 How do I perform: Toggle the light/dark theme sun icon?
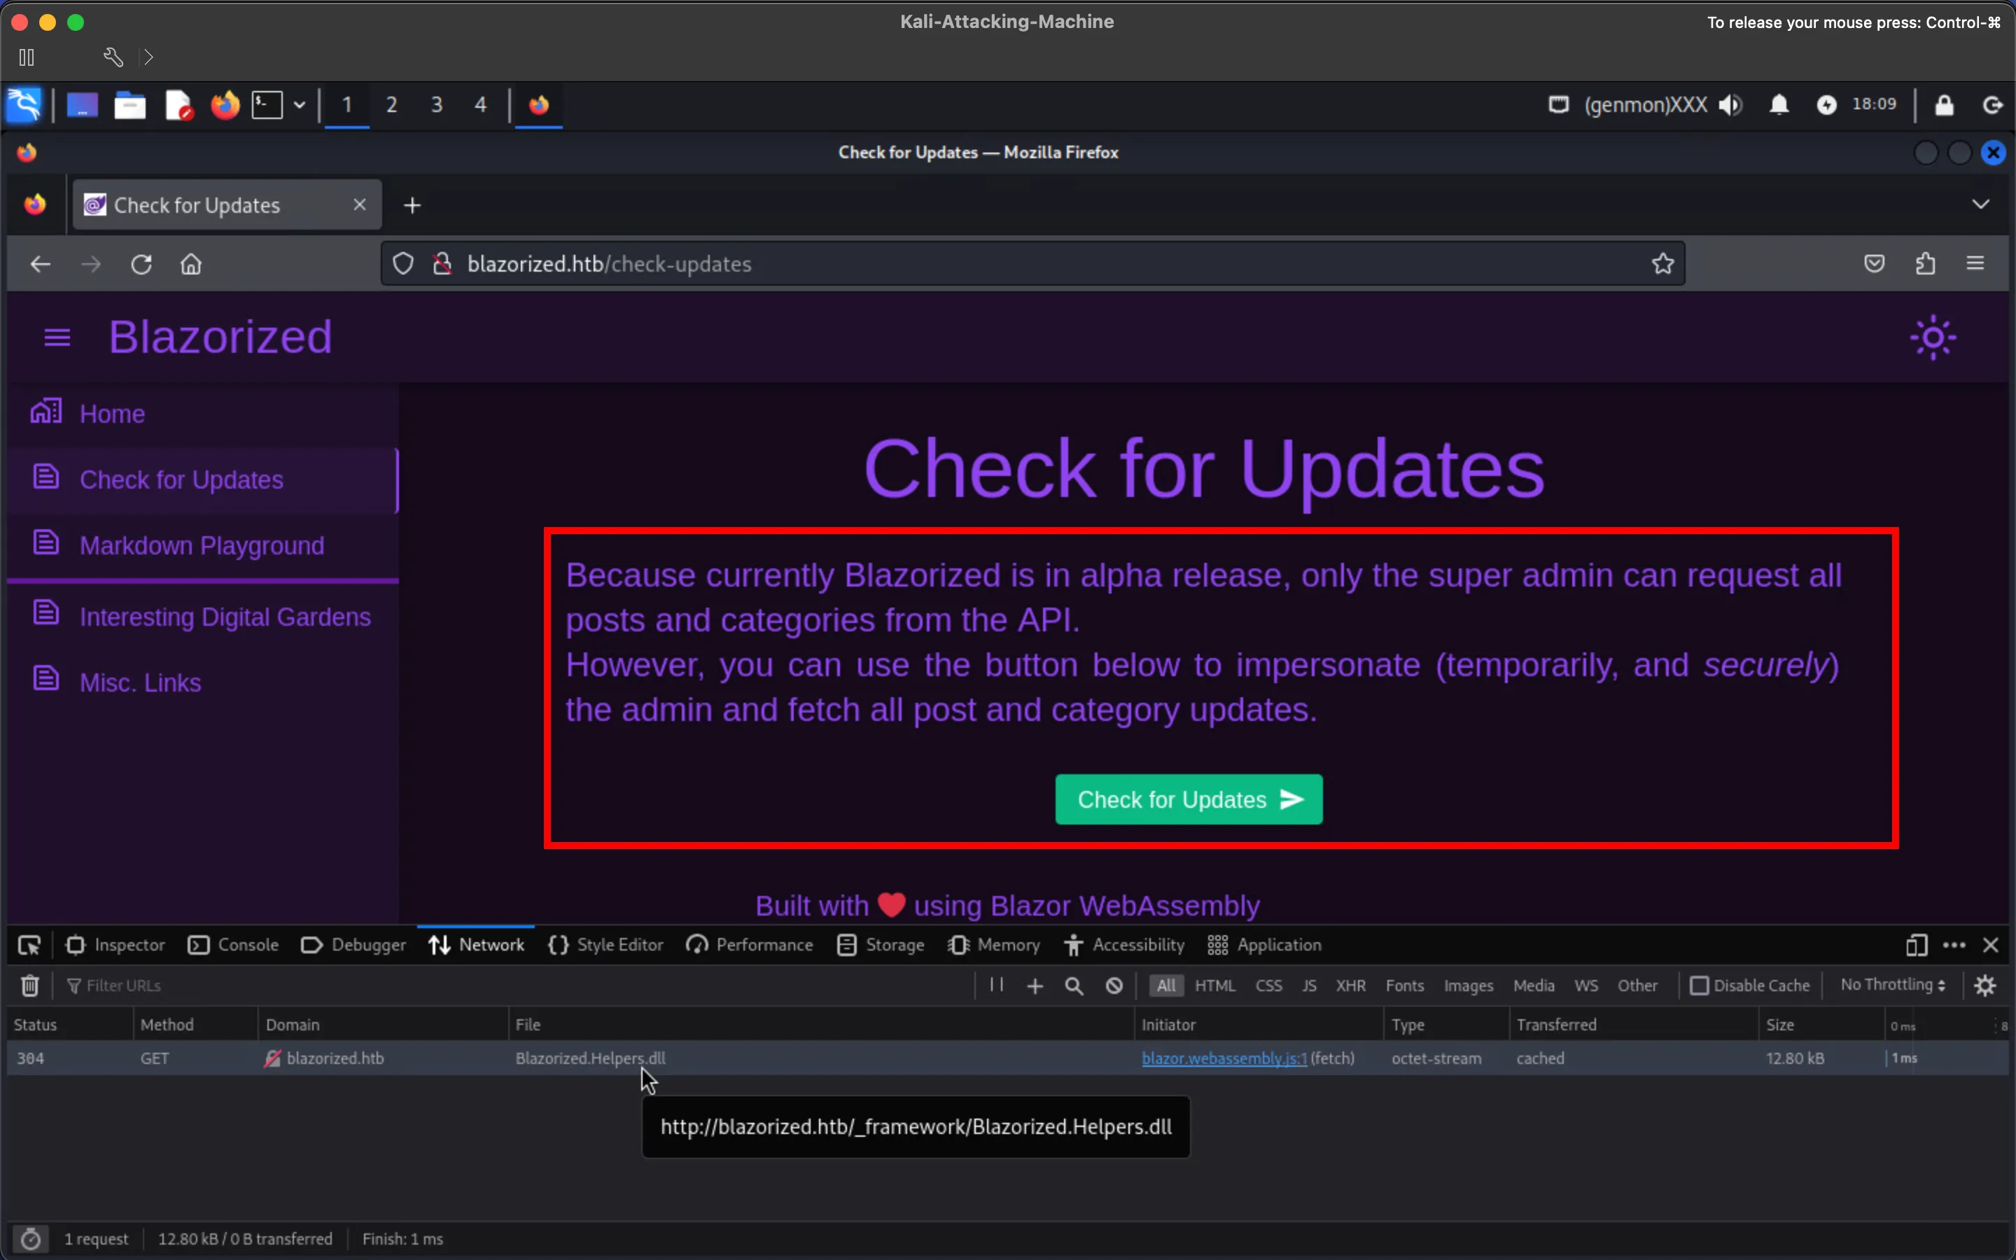[1933, 337]
